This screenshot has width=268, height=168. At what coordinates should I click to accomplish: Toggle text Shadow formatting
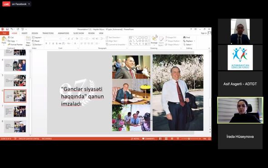(57, 44)
